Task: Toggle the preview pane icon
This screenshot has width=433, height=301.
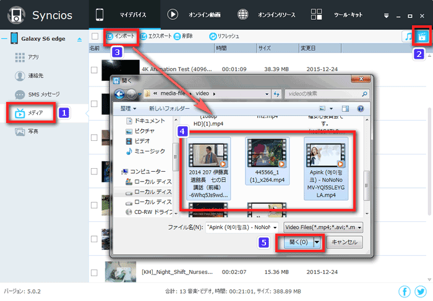Action: tap(345, 109)
